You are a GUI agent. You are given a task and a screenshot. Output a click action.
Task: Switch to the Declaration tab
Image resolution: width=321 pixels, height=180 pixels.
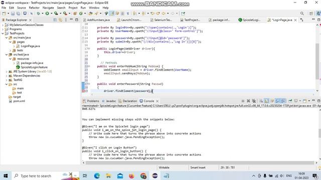tap(128, 101)
